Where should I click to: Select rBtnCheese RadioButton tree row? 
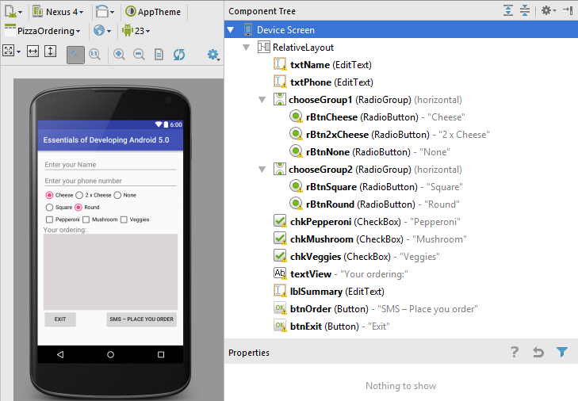point(377,117)
